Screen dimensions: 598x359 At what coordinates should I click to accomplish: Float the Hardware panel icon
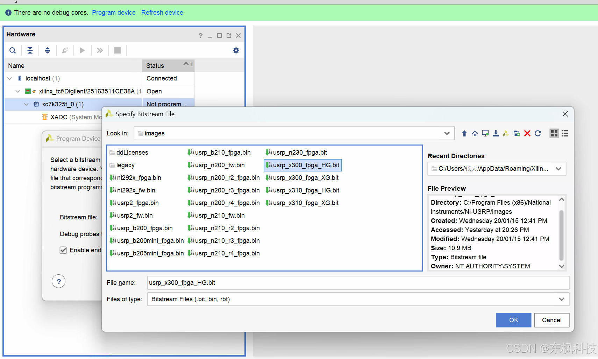click(x=229, y=35)
